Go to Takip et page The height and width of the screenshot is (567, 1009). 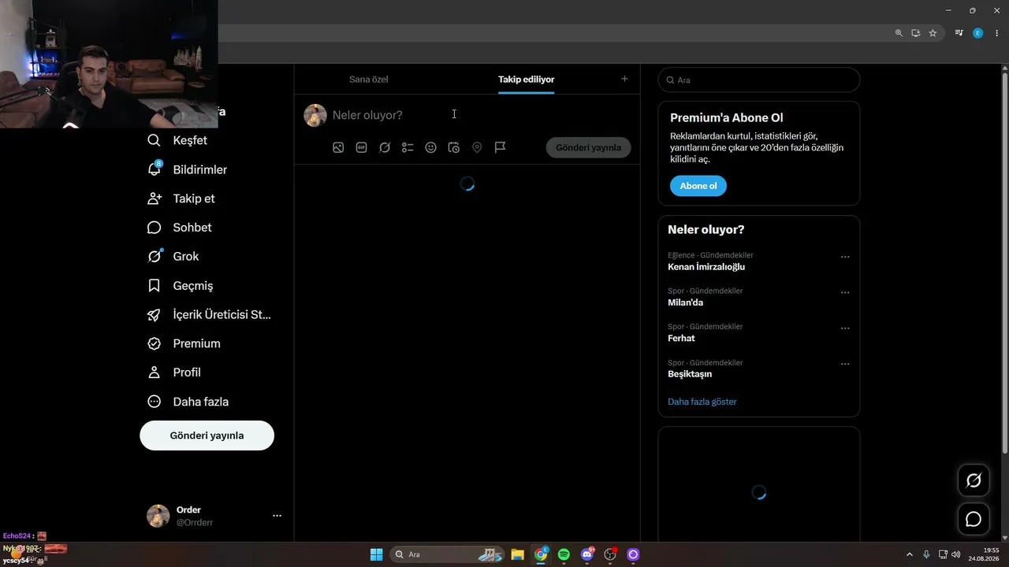(x=181, y=198)
